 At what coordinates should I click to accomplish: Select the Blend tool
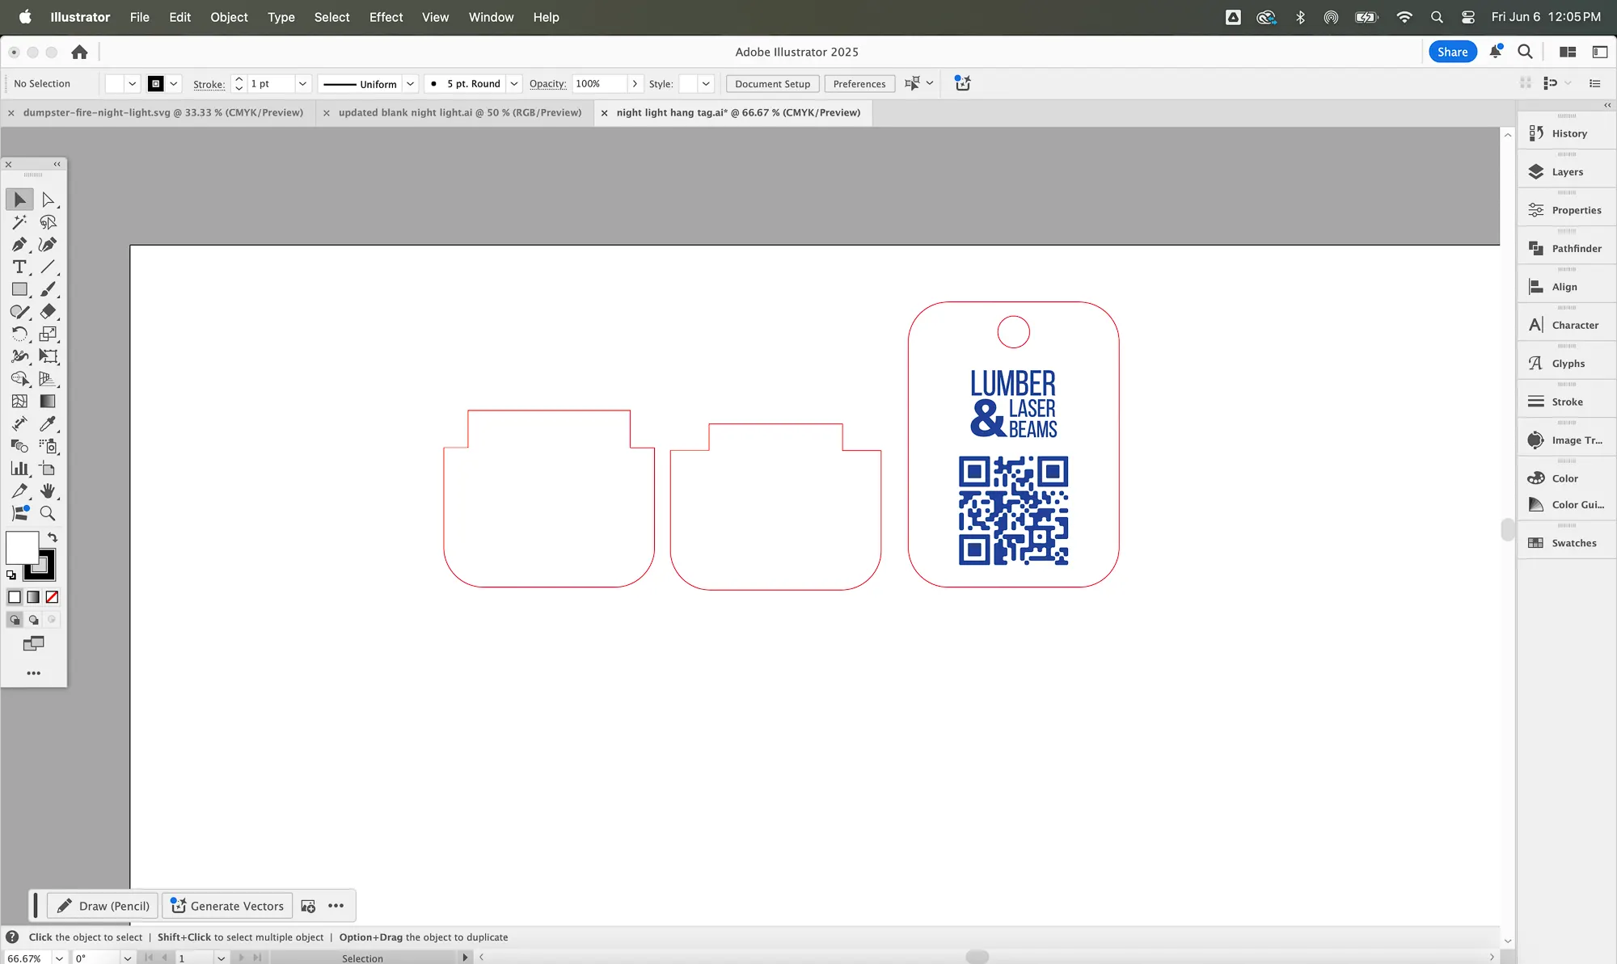tap(19, 446)
